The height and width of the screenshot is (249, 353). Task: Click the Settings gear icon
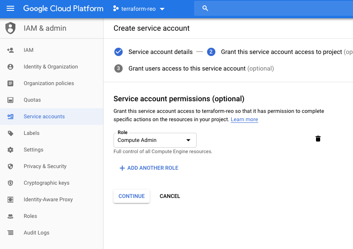coord(10,150)
